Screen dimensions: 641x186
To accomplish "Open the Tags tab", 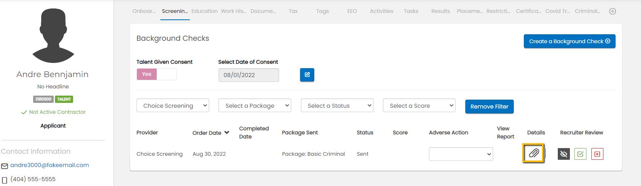I will click(322, 11).
